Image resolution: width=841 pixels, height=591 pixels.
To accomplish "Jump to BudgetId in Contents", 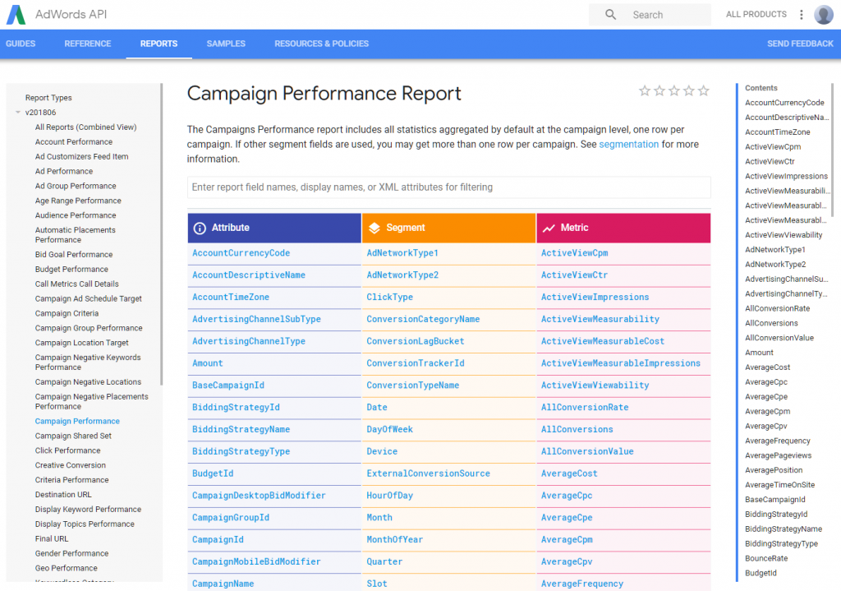I will (x=761, y=573).
